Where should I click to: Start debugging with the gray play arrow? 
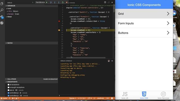[x=33, y=3]
